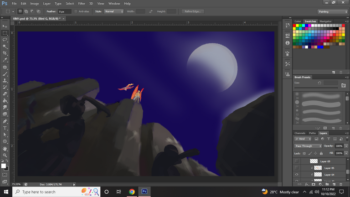Click the brush Size slider

pyautogui.click(x=316, y=88)
